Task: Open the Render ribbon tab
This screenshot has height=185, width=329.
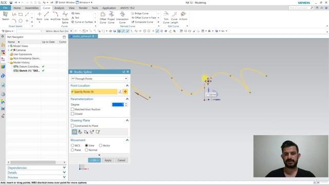Action: pyautogui.click(x=83, y=8)
